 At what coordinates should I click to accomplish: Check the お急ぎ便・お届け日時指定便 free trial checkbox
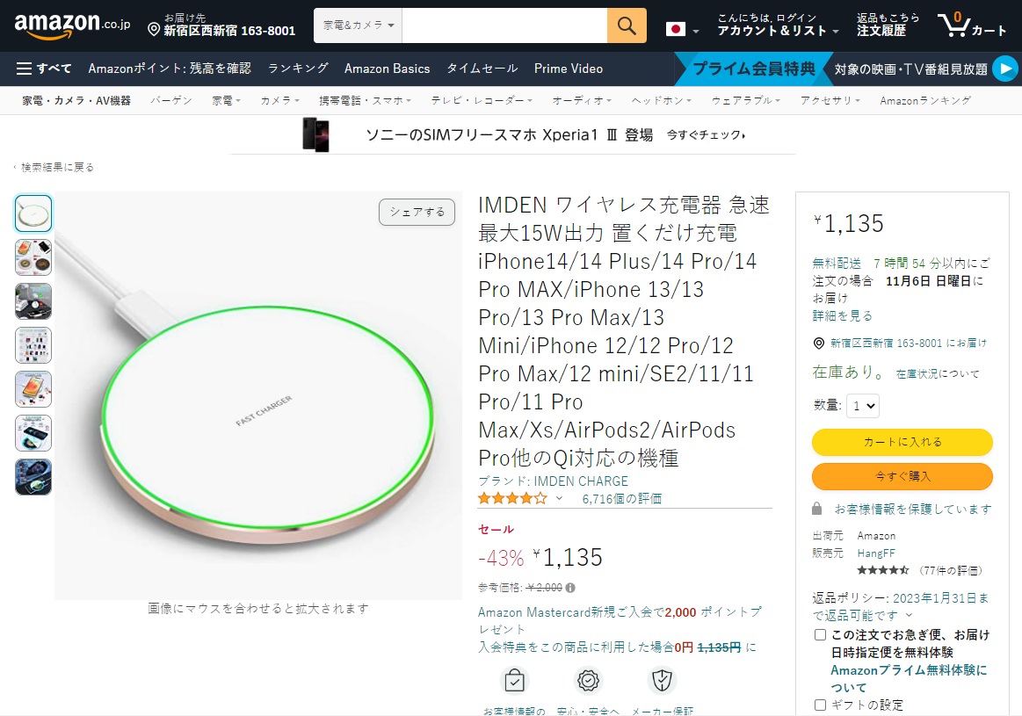click(820, 635)
